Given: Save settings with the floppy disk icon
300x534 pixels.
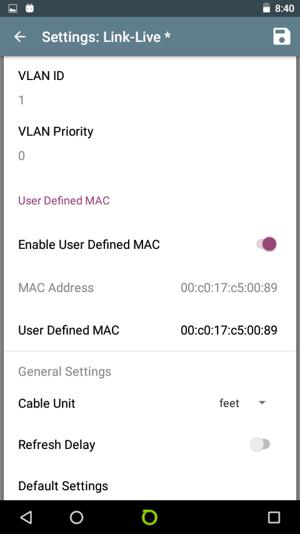Looking at the screenshot, I should (282, 36).
